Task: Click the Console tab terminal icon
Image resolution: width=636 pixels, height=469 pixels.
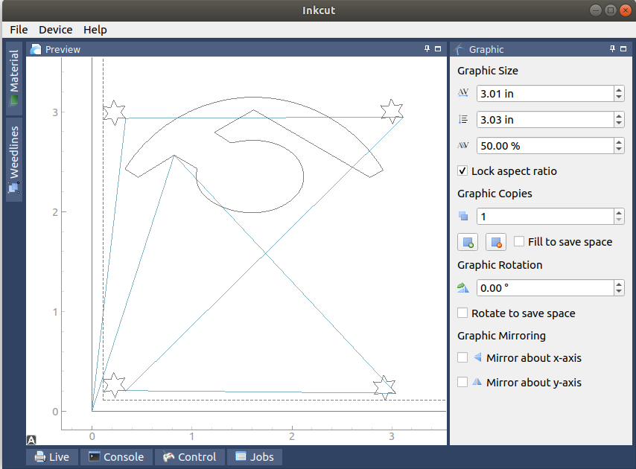Action: 95,456
